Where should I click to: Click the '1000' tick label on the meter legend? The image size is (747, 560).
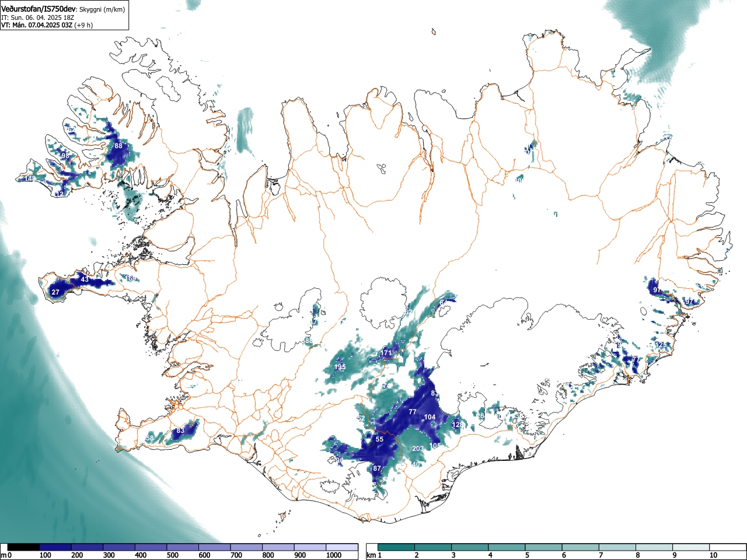334,555
